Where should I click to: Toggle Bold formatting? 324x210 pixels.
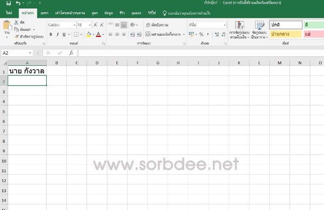[x=51, y=34]
